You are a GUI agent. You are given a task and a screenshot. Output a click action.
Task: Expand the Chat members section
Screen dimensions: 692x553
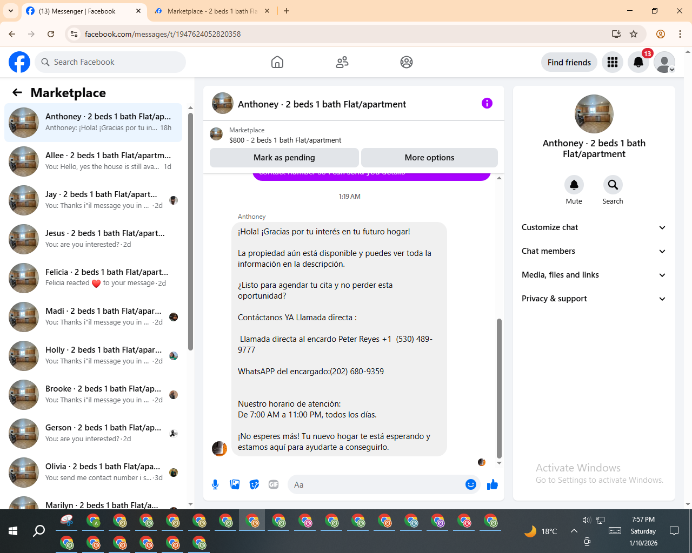click(x=594, y=251)
